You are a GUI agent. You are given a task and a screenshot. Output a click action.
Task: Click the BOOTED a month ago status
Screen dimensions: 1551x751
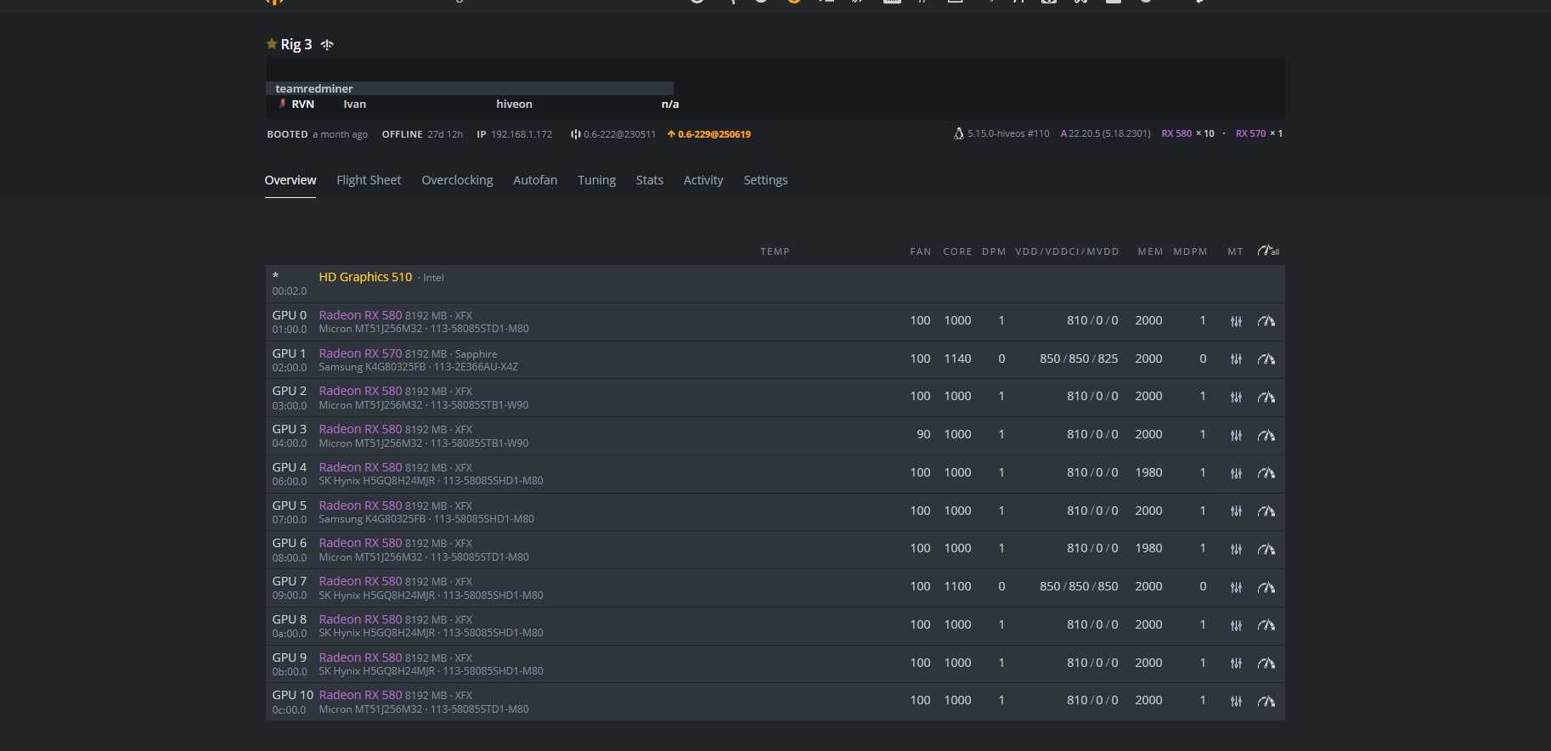coord(317,134)
